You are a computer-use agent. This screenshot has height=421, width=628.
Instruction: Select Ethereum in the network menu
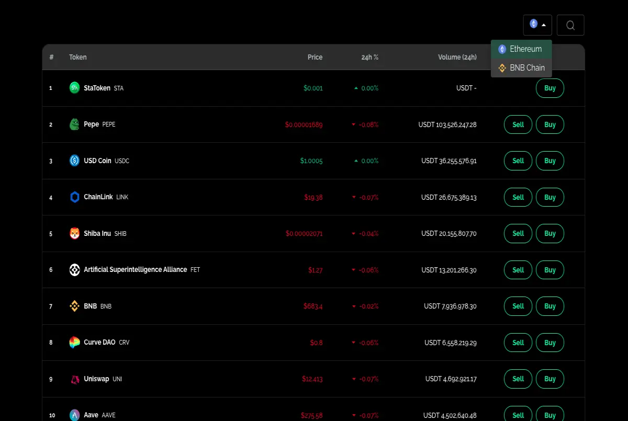[521, 49]
